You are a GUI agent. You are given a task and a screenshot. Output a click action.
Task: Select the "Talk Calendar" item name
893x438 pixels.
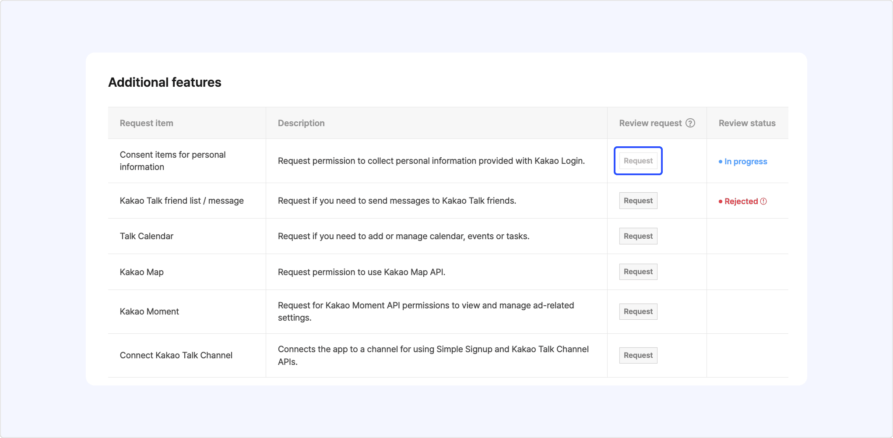(x=147, y=236)
